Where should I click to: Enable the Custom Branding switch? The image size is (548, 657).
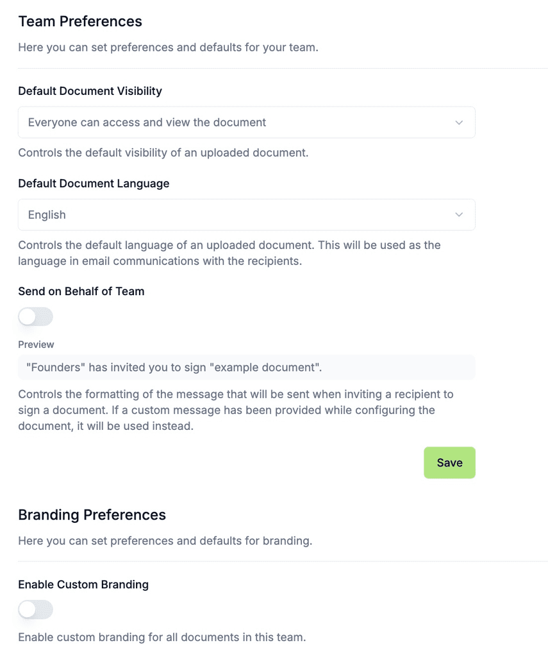36,610
